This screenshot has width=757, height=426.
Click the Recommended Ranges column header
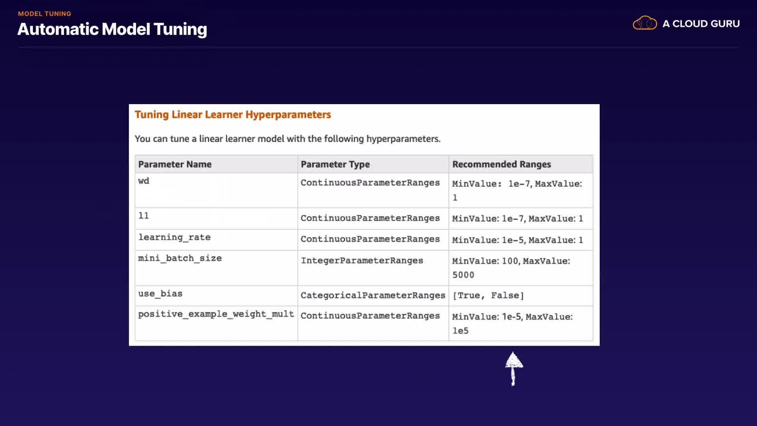(501, 164)
